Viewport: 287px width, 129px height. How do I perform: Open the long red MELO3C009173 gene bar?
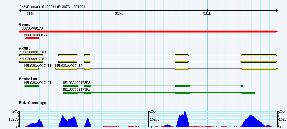(148, 32)
